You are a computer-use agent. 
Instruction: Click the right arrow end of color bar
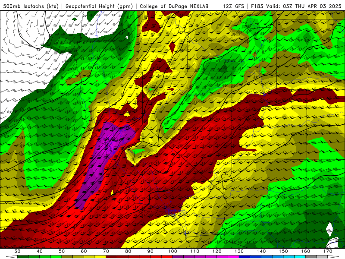pos(334,257)
